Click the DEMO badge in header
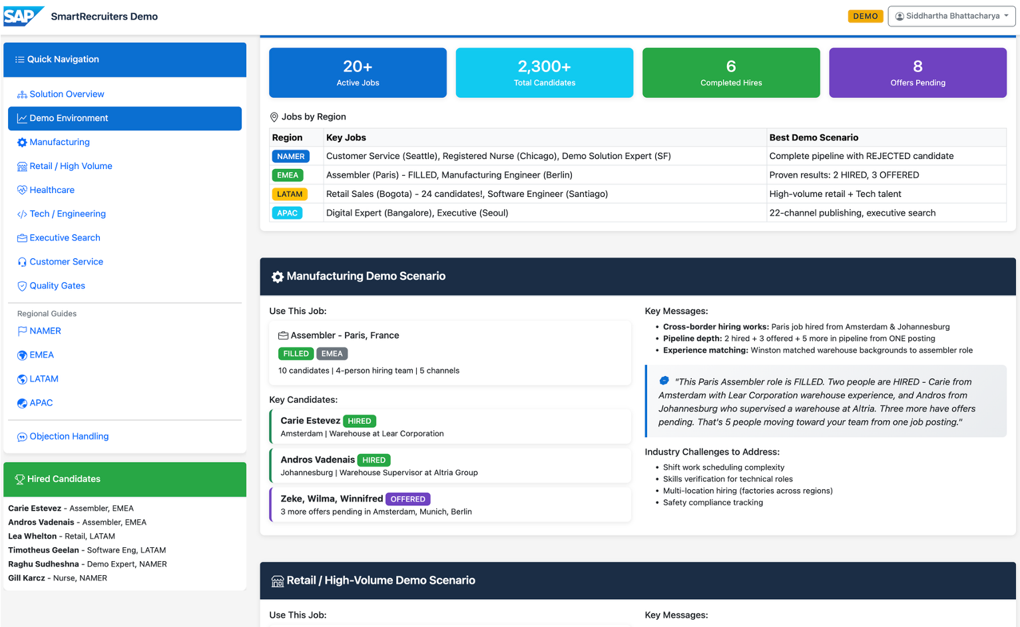The height and width of the screenshot is (627, 1020). 865,16
